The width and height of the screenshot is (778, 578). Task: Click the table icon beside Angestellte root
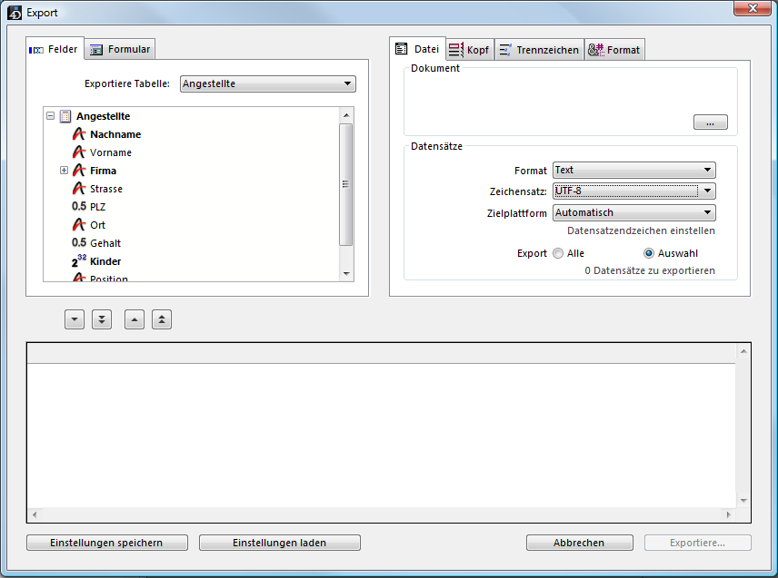(x=65, y=116)
